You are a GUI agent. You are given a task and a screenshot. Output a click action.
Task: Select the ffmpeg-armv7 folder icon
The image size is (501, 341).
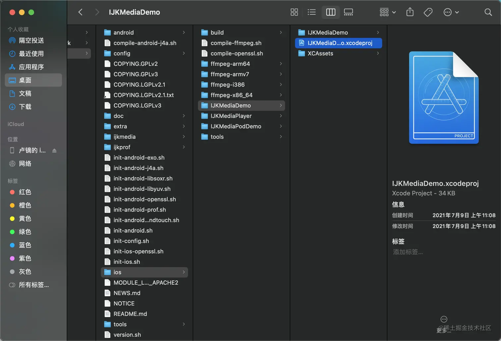tap(204, 74)
